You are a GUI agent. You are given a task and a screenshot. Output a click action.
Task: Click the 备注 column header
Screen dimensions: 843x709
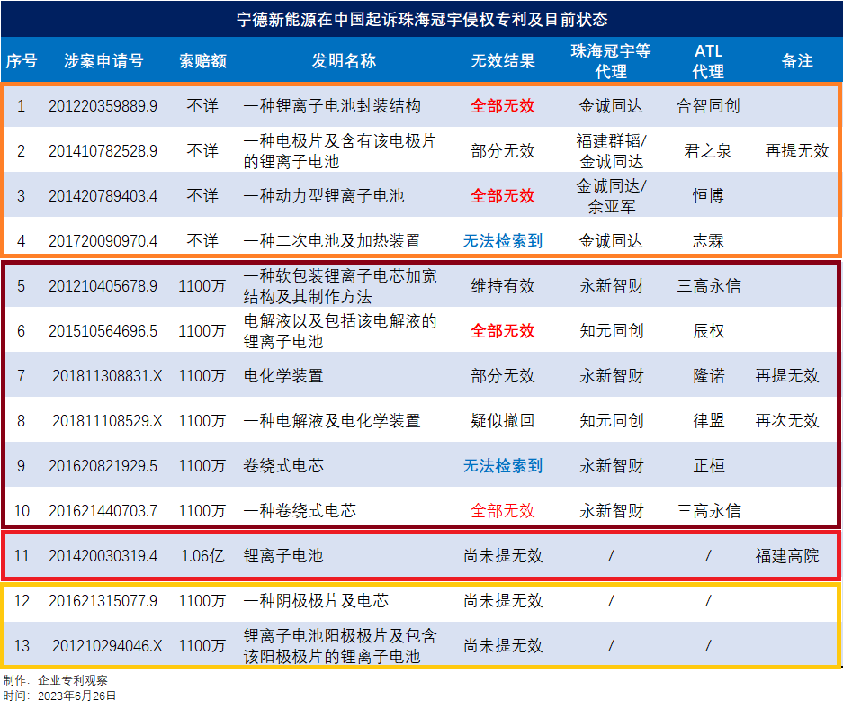(x=797, y=61)
